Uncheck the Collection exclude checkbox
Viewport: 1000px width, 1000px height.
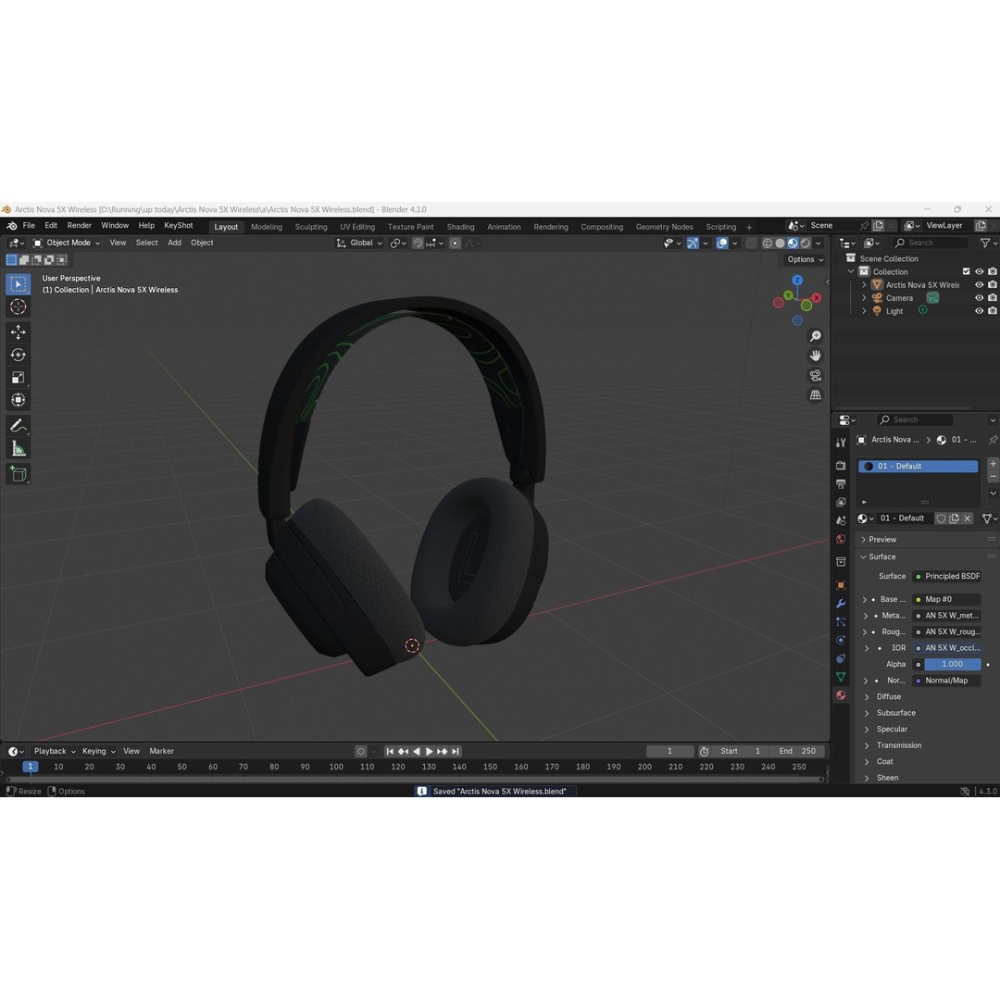coord(966,271)
